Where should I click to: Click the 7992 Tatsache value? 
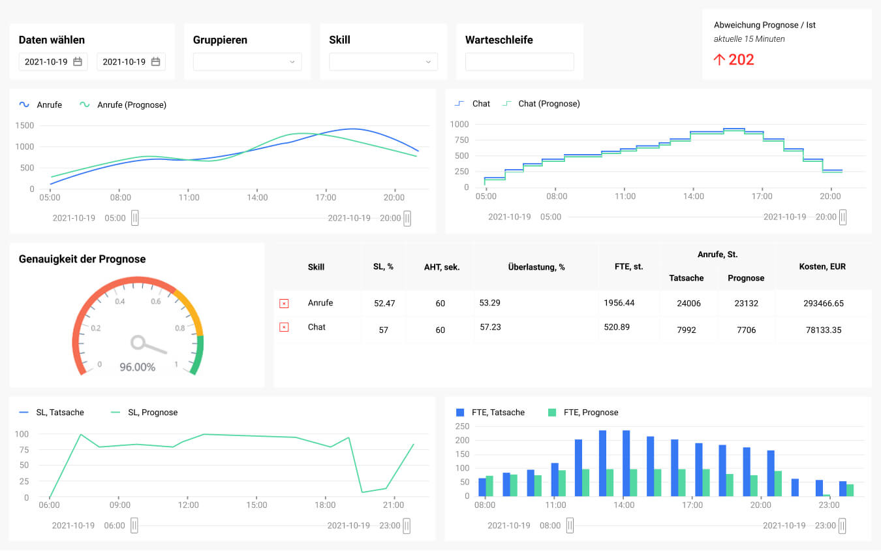tap(687, 330)
